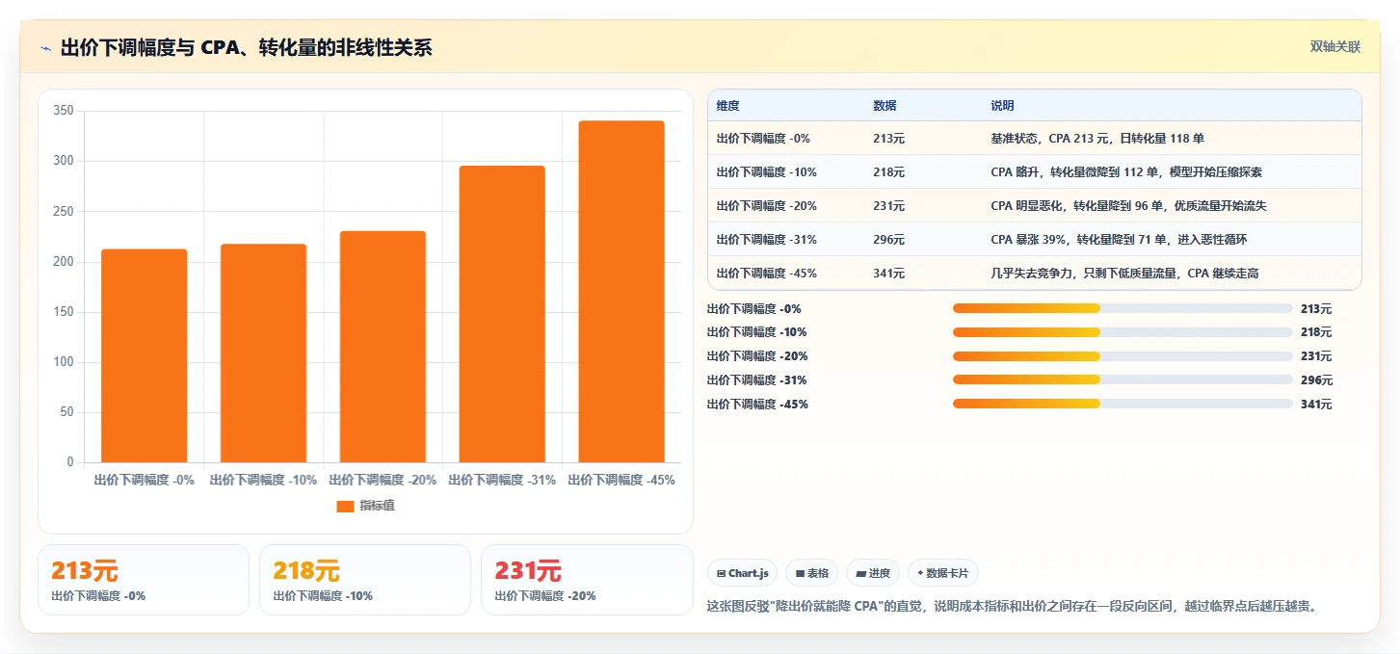This screenshot has width=1400, height=654.
Task: Click the progress bar for -31% row
Action: (1123, 380)
